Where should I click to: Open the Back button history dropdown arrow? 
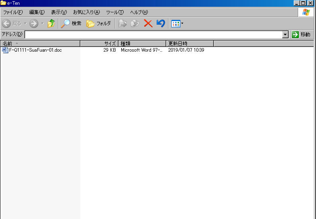pos(25,23)
